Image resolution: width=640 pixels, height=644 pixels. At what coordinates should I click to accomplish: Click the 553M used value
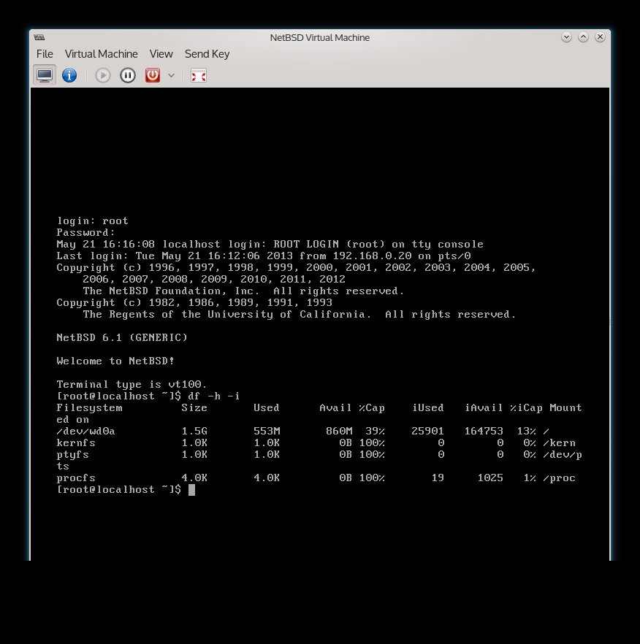click(267, 432)
